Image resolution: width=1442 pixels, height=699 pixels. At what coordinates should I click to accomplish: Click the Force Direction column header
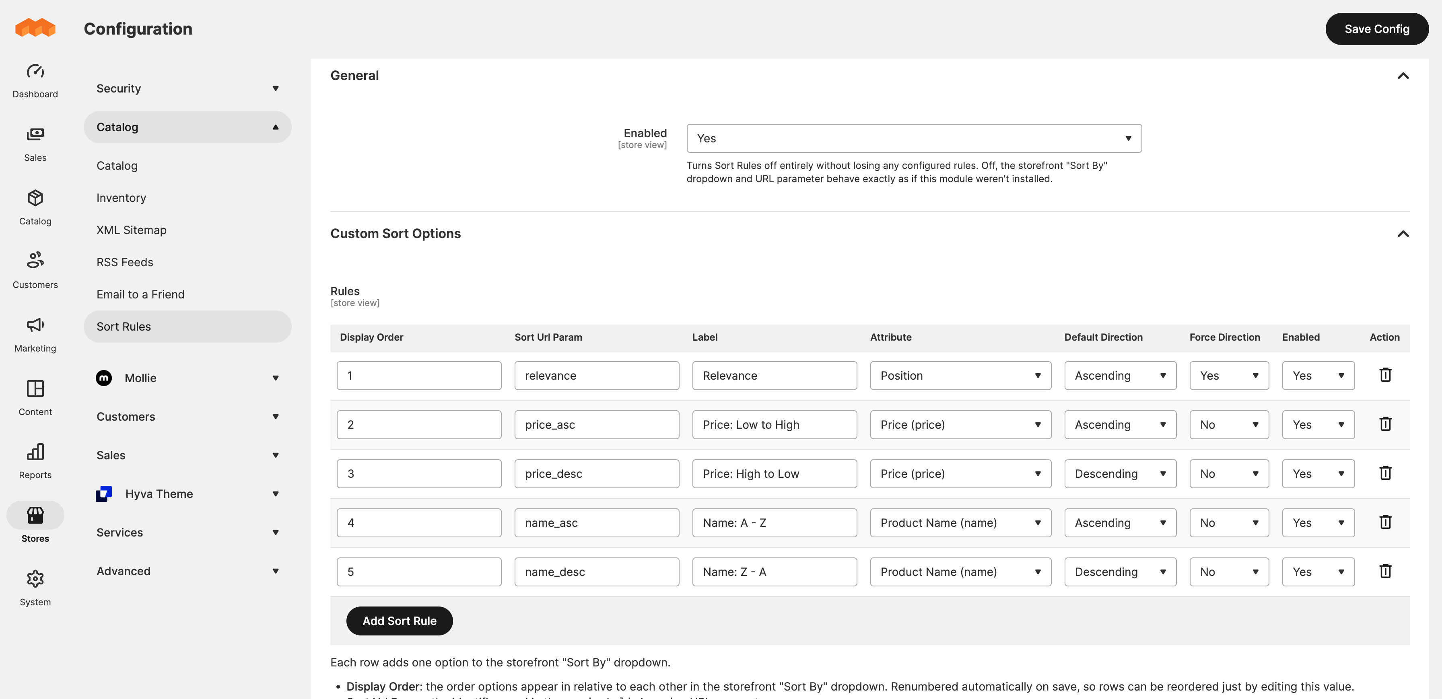click(1225, 337)
